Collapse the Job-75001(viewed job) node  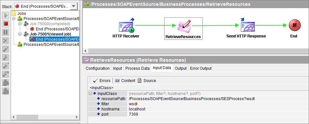20,34
